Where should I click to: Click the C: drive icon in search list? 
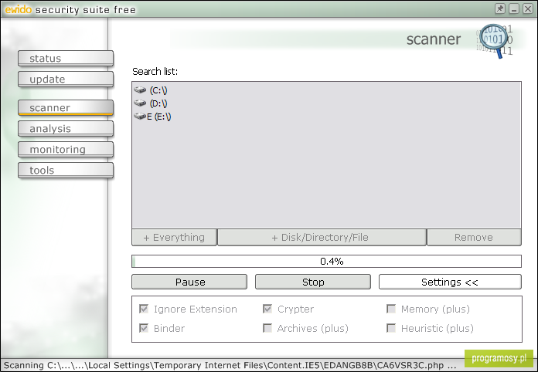[140, 90]
